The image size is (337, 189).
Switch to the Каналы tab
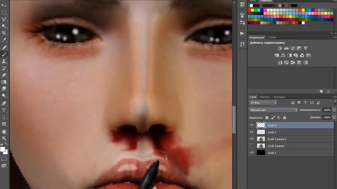click(264, 97)
